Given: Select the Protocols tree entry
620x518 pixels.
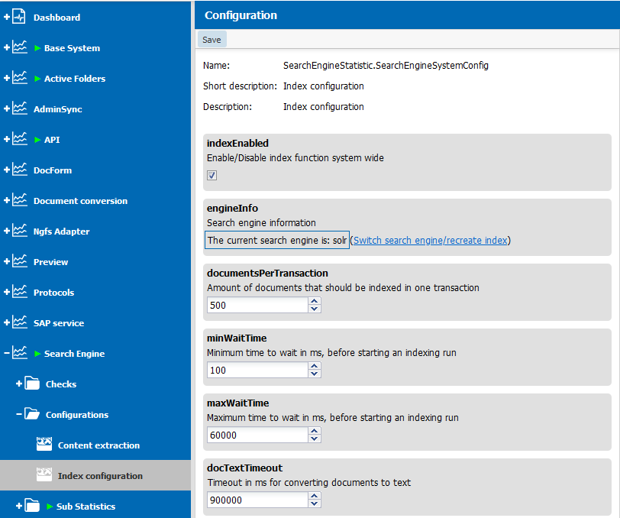Looking at the screenshot, I should (x=53, y=293).
